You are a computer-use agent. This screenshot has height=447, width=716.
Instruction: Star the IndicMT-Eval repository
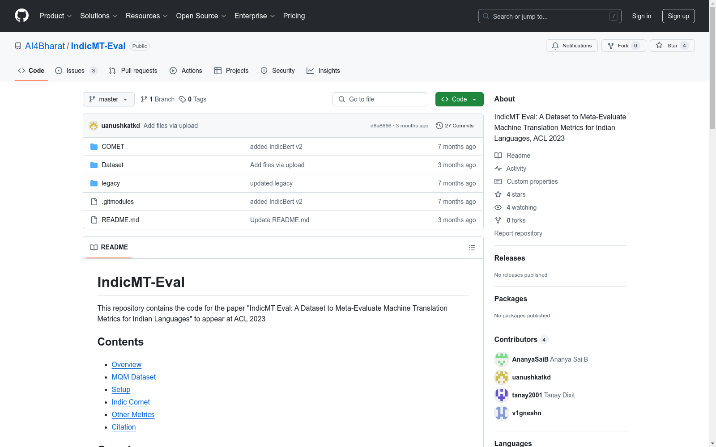pos(672,46)
